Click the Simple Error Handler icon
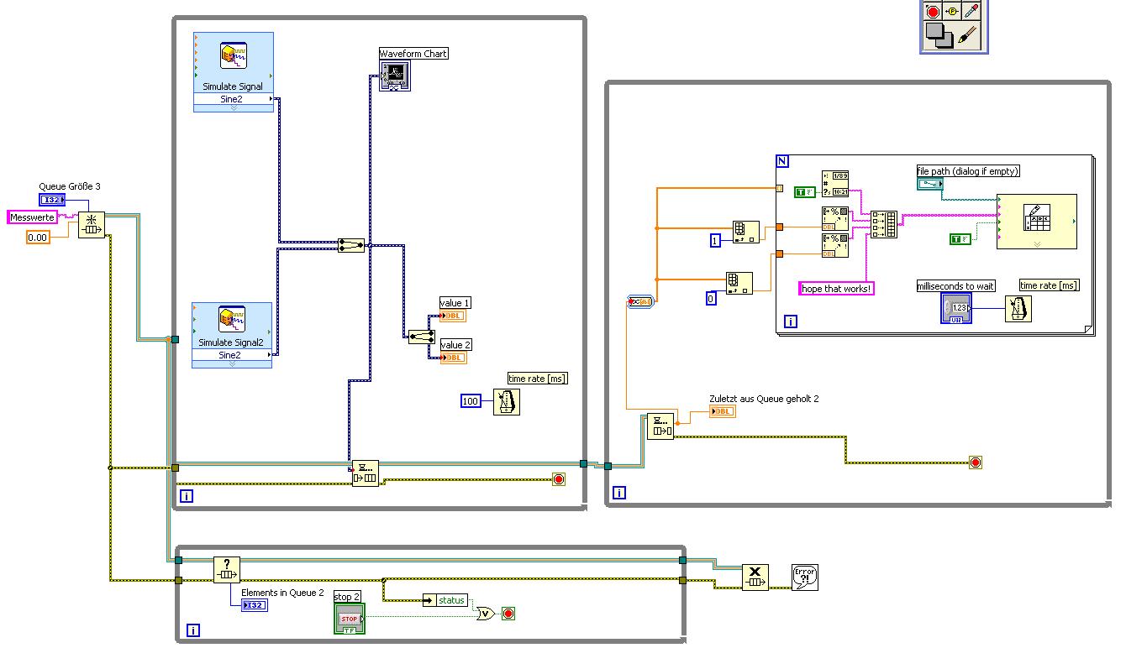The image size is (1126, 648). click(x=805, y=577)
